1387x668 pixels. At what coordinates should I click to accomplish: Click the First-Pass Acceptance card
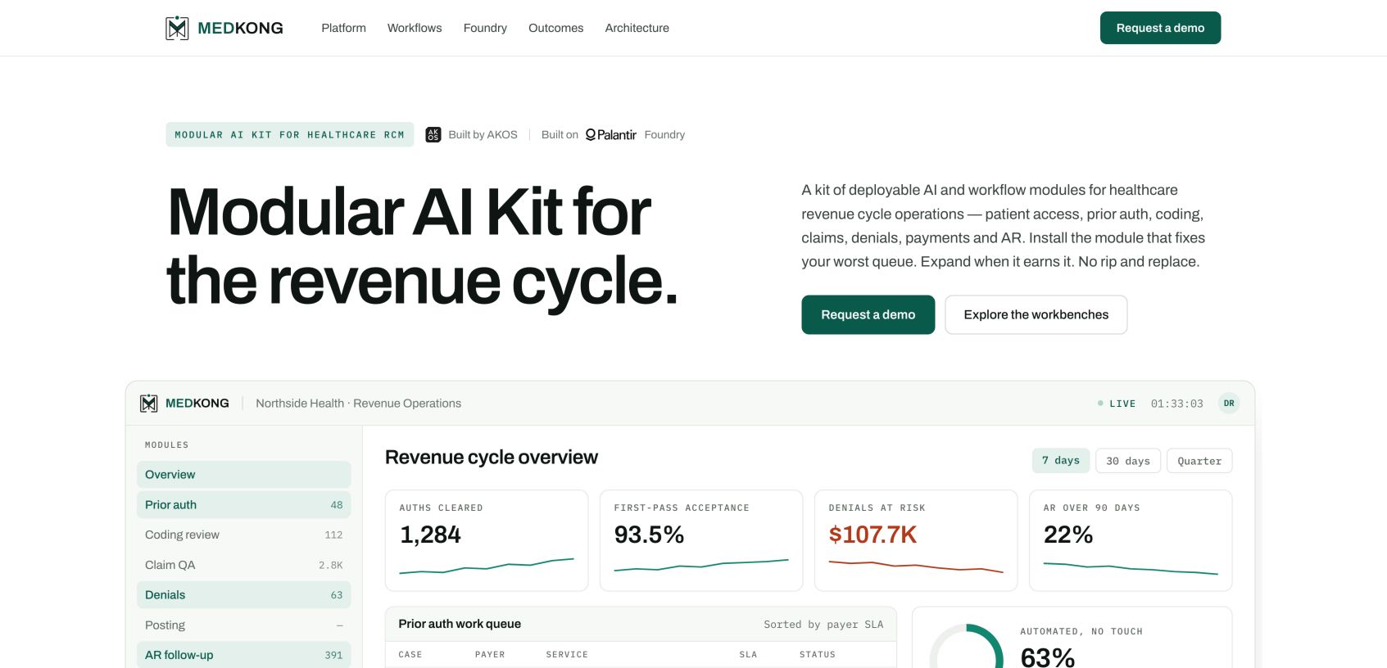click(x=701, y=540)
